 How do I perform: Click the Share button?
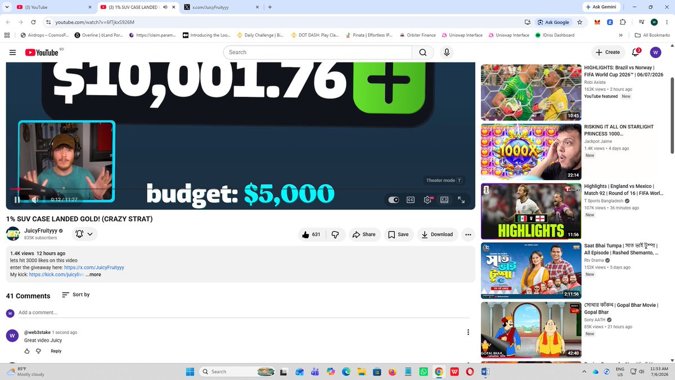(364, 235)
